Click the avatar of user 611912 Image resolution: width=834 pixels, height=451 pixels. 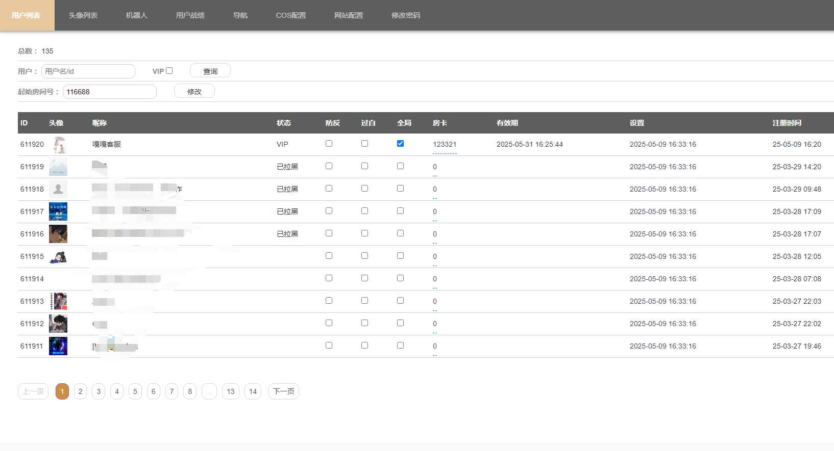coord(58,324)
